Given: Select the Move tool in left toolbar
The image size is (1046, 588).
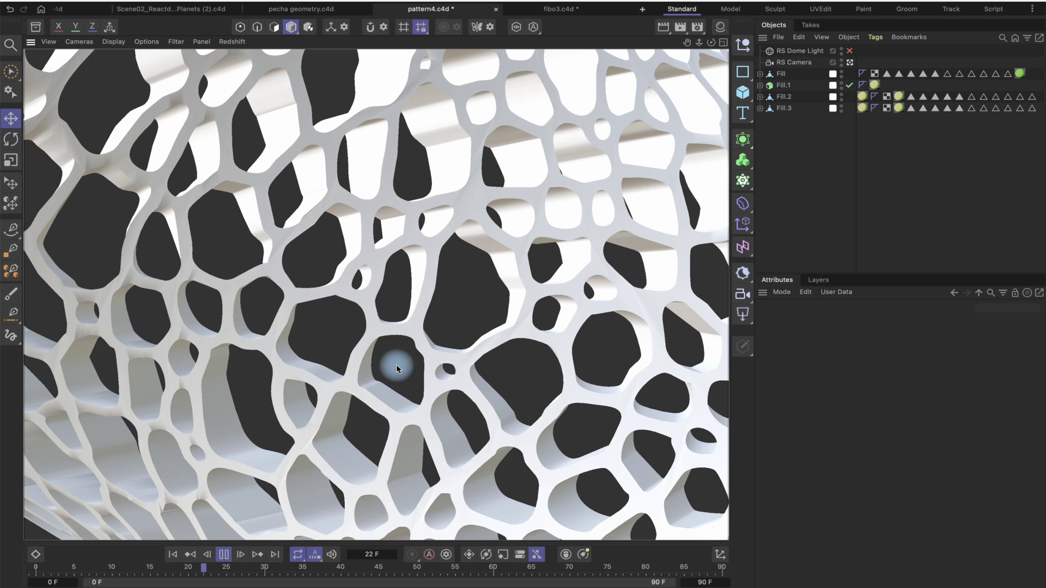Looking at the screenshot, I should point(11,118).
